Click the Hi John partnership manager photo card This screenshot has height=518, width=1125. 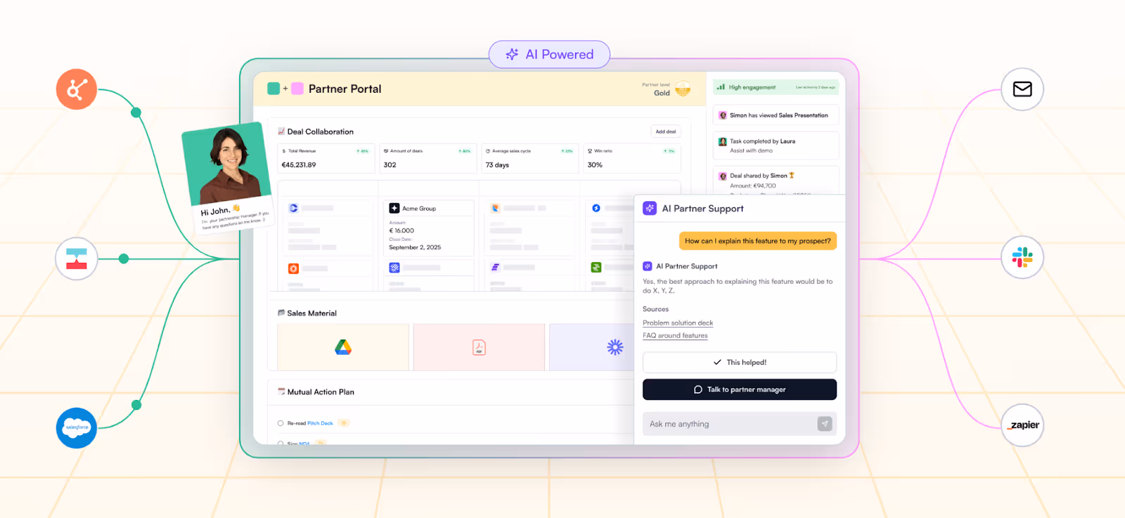coord(228,178)
